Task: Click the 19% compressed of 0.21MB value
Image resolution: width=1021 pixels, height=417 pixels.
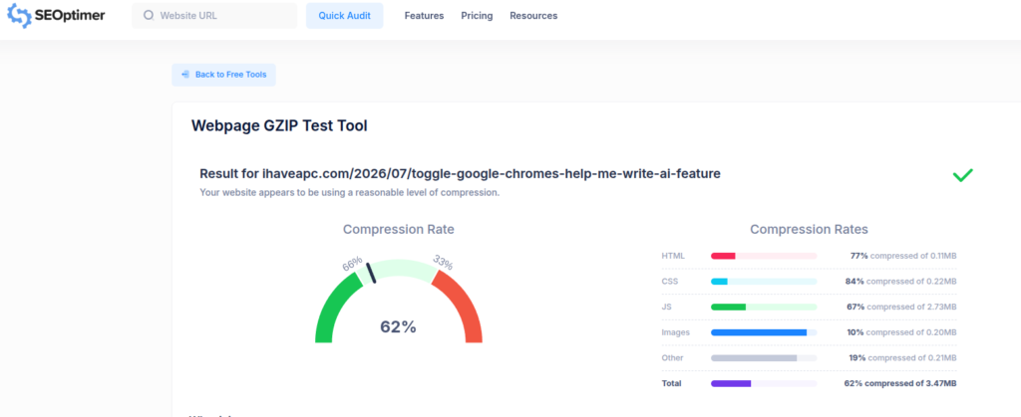Action: tap(902, 358)
